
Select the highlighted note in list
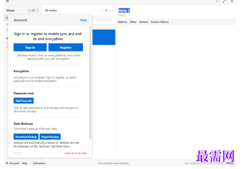point(104,37)
